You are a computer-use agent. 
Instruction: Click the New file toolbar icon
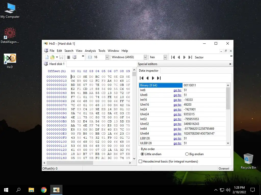47,57
